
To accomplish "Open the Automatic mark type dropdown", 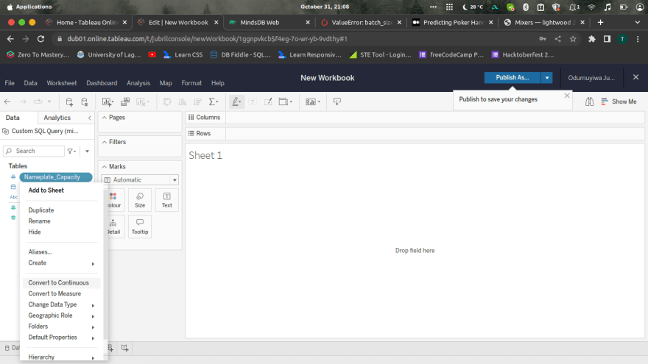I will (140, 180).
